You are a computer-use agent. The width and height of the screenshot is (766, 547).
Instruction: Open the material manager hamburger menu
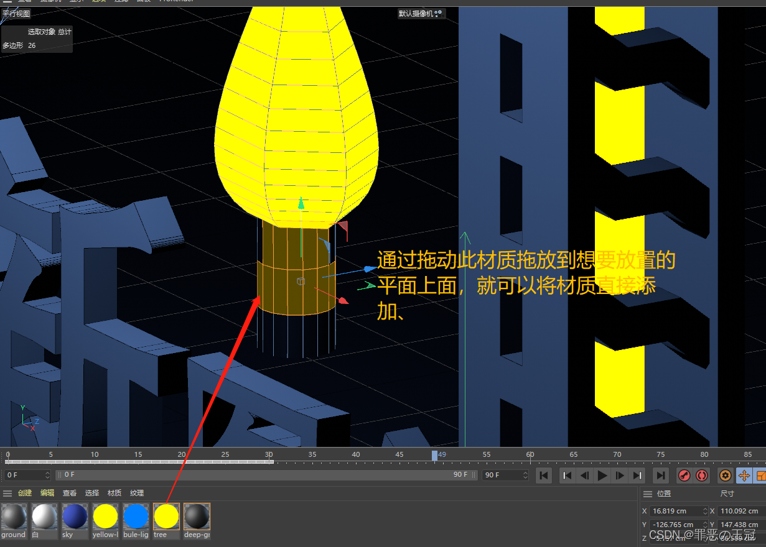[7, 493]
